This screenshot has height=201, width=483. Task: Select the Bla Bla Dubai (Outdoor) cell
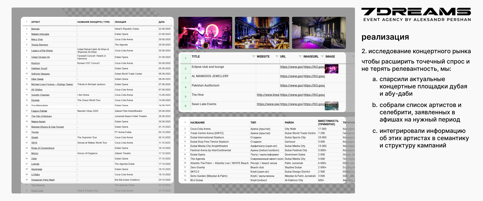pyautogui.click(x=136, y=180)
